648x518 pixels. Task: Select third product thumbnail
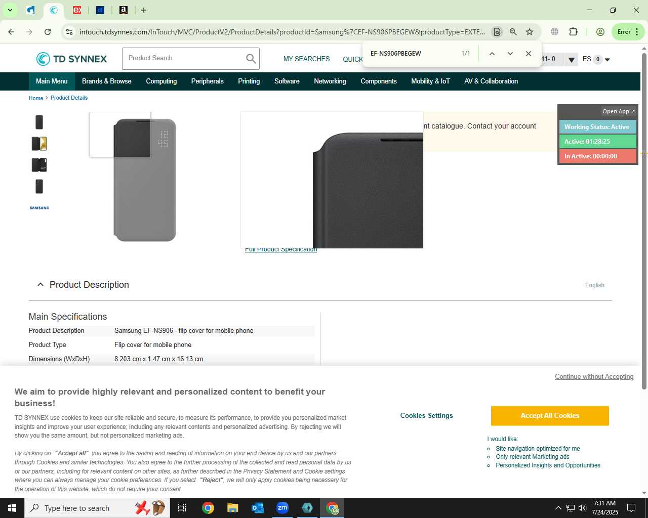point(39,165)
